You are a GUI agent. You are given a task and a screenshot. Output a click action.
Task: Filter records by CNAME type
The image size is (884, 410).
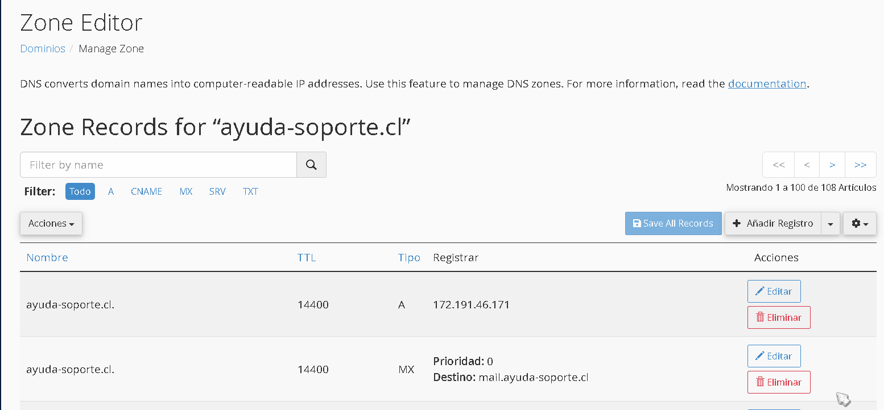click(x=147, y=191)
